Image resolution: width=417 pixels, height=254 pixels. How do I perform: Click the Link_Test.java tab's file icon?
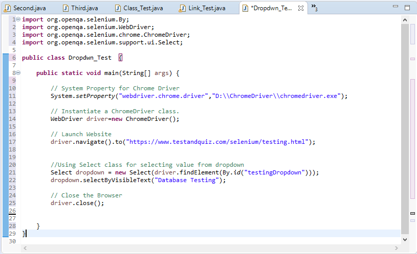click(x=183, y=8)
